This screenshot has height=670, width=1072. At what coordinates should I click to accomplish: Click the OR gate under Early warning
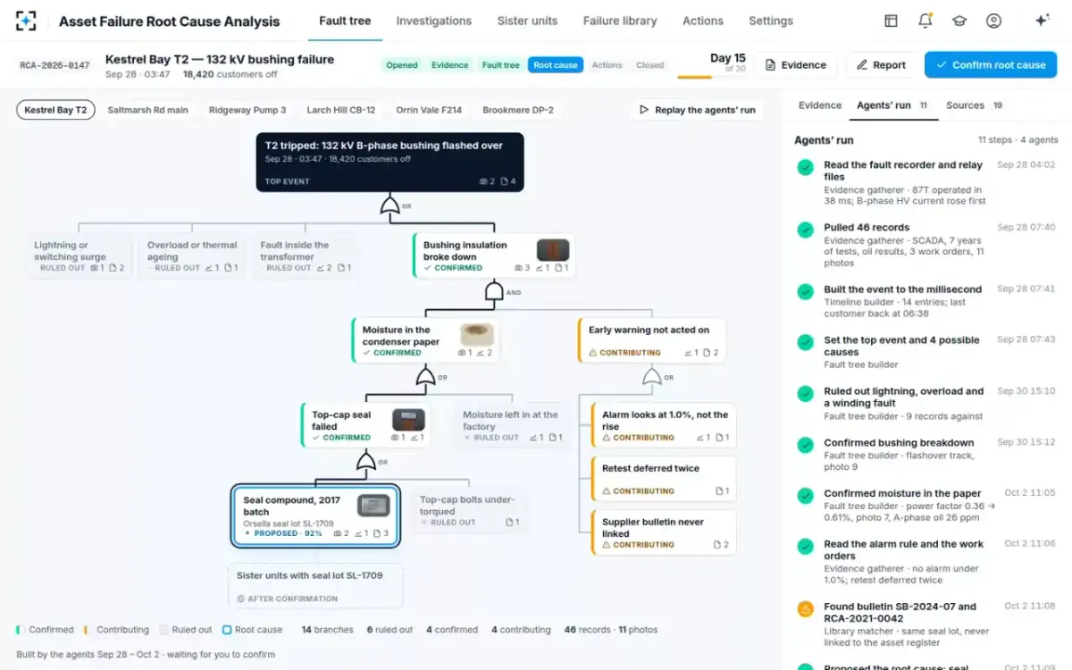click(652, 376)
